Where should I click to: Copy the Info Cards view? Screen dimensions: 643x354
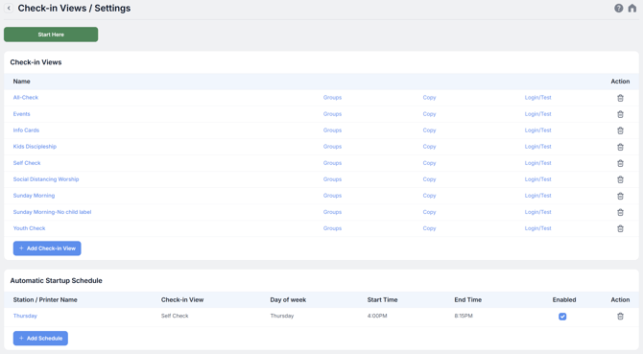[429, 130]
